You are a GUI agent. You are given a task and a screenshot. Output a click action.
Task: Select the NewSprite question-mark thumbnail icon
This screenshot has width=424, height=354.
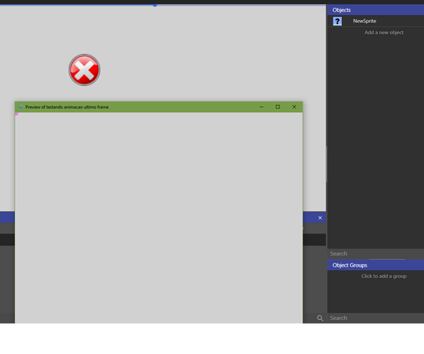[x=337, y=21]
